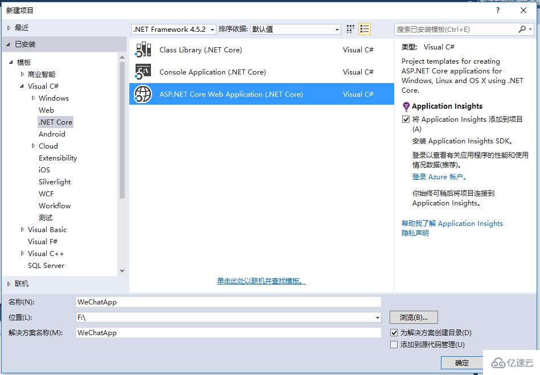
Task: Select the Web template category
Action: click(46, 110)
